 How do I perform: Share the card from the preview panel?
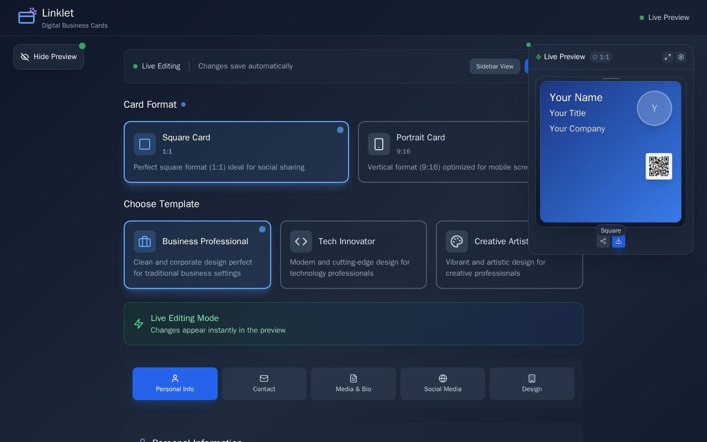click(x=603, y=241)
